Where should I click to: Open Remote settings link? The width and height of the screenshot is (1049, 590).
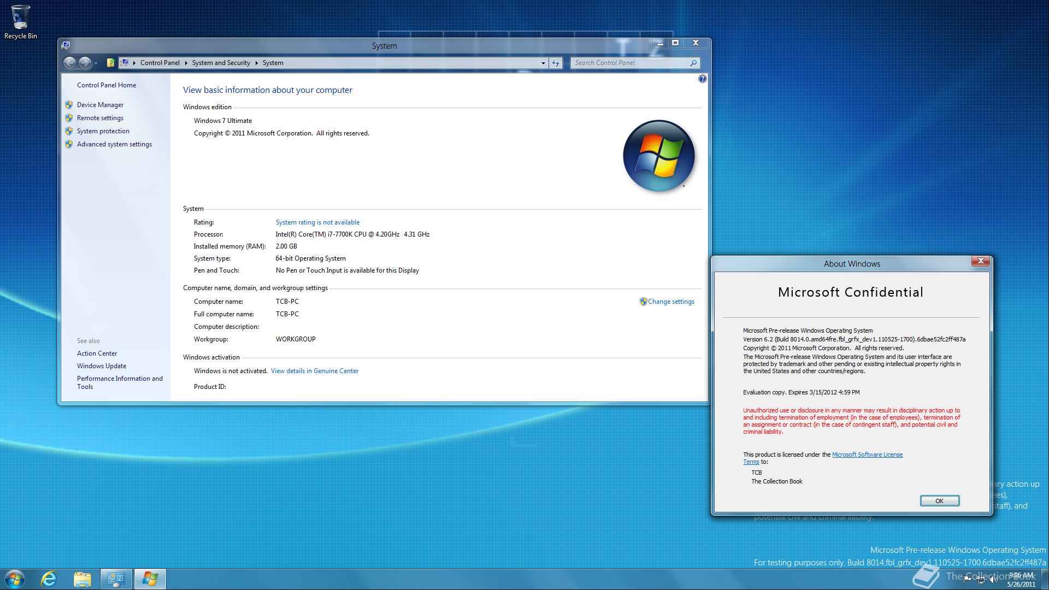[x=100, y=118]
